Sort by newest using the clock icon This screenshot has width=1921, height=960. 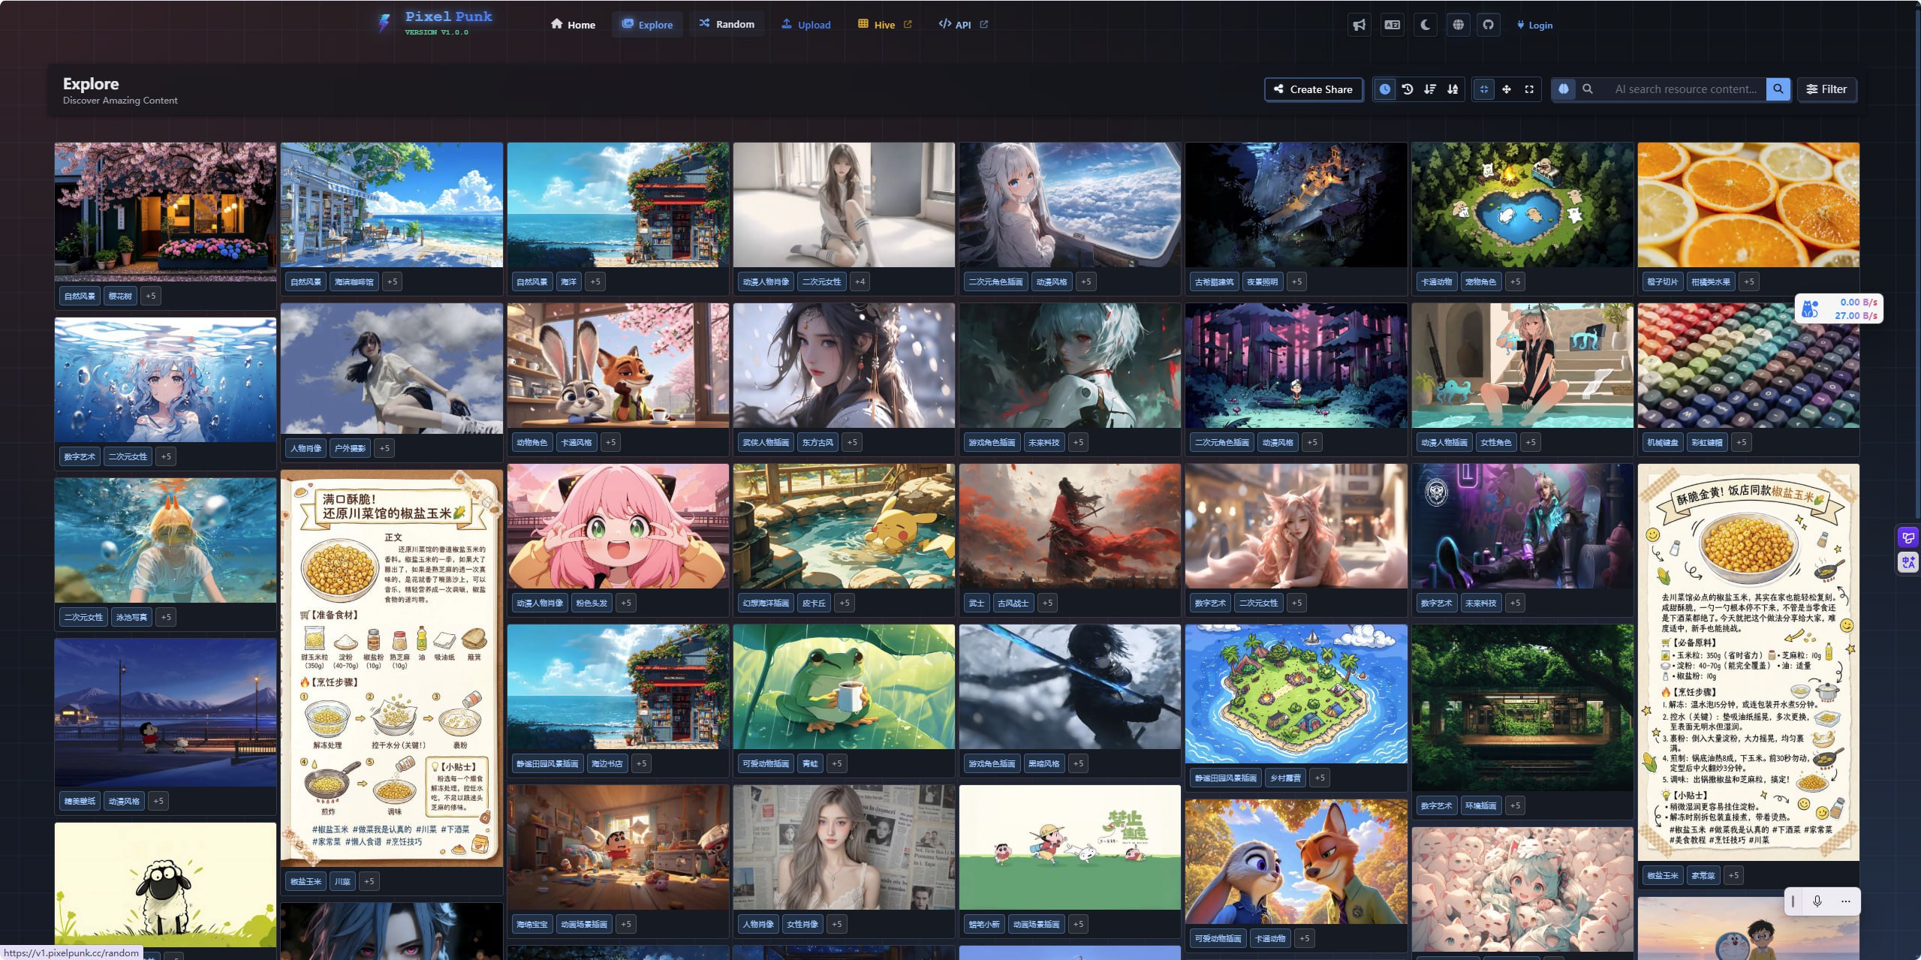point(1384,89)
